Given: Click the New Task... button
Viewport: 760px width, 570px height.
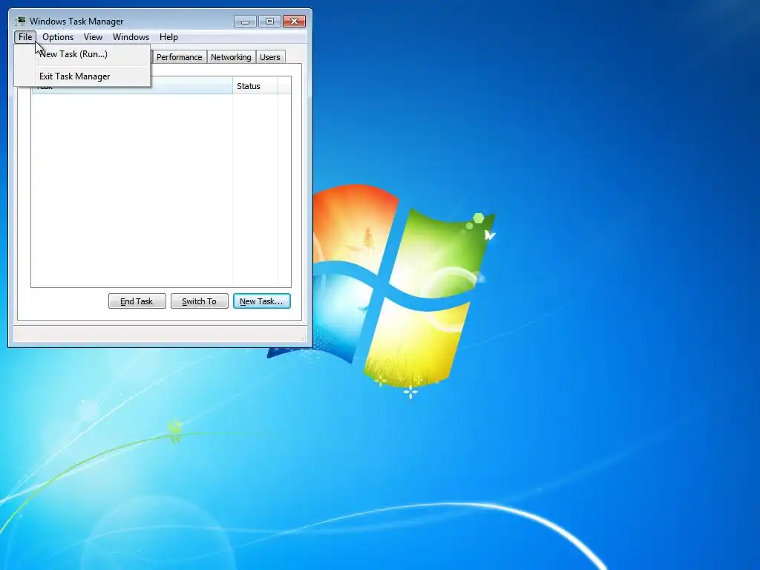Looking at the screenshot, I should [x=262, y=301].
